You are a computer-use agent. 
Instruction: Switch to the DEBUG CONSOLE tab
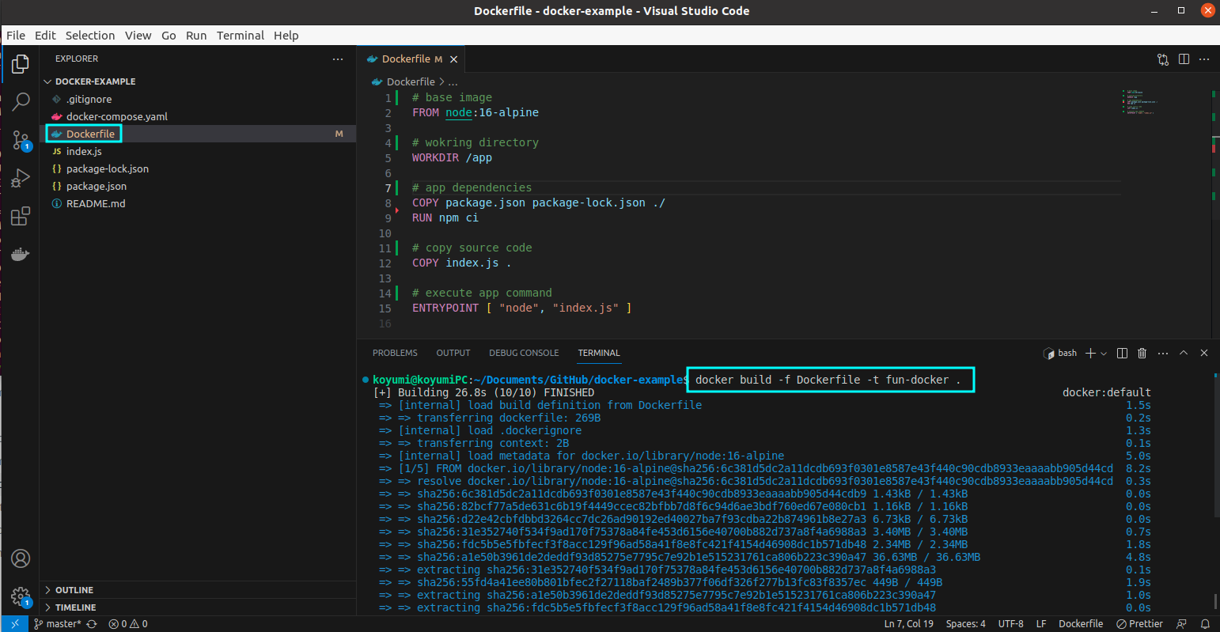pos(524,353)
